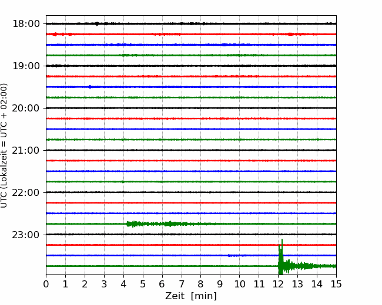382x305 pixels.
Task: Click the 22:00 time label
Action: (26, 192)
